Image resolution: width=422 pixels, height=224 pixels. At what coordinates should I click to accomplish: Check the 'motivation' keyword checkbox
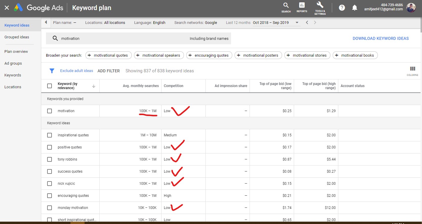point(50,111)
